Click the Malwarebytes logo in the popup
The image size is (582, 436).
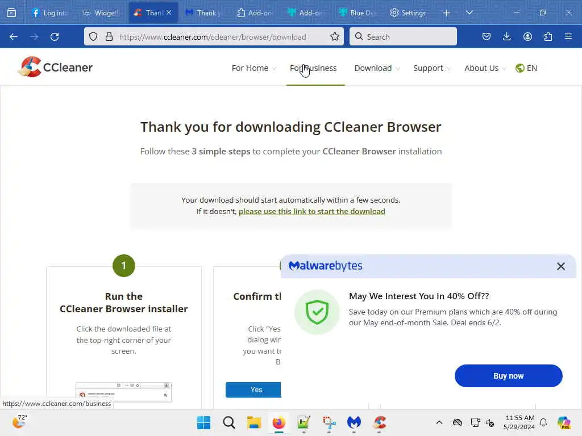(x=325, y=266)
